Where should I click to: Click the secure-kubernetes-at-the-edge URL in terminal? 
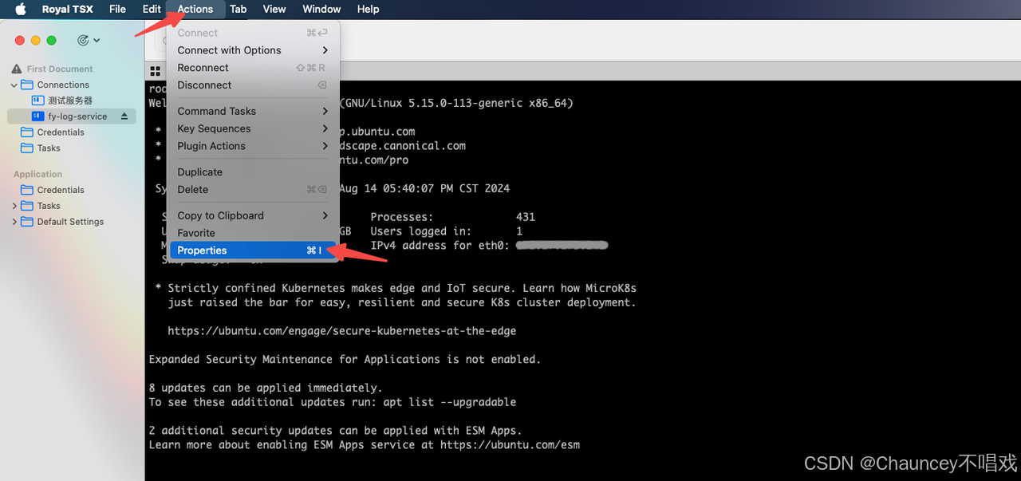pyautogui.click(x=342, y=331)
